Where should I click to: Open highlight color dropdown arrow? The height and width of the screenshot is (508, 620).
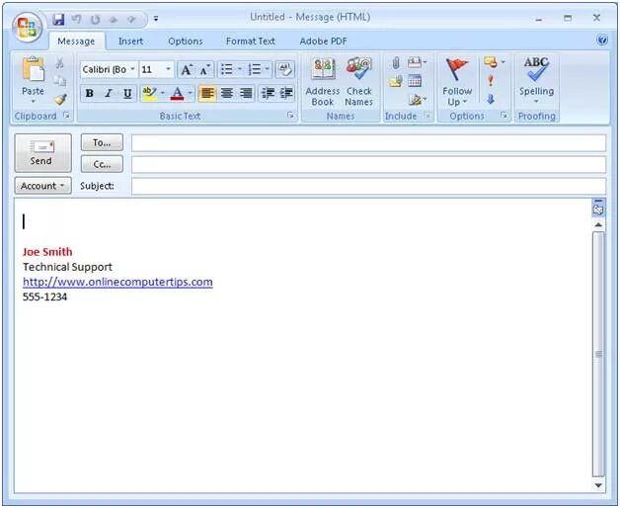coord(163,94)
